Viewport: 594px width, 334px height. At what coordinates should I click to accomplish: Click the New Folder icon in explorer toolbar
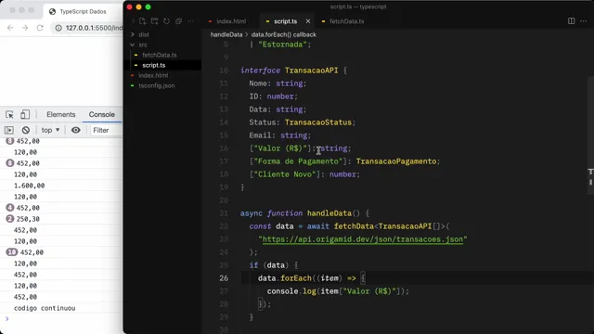[x=155, y=21]
